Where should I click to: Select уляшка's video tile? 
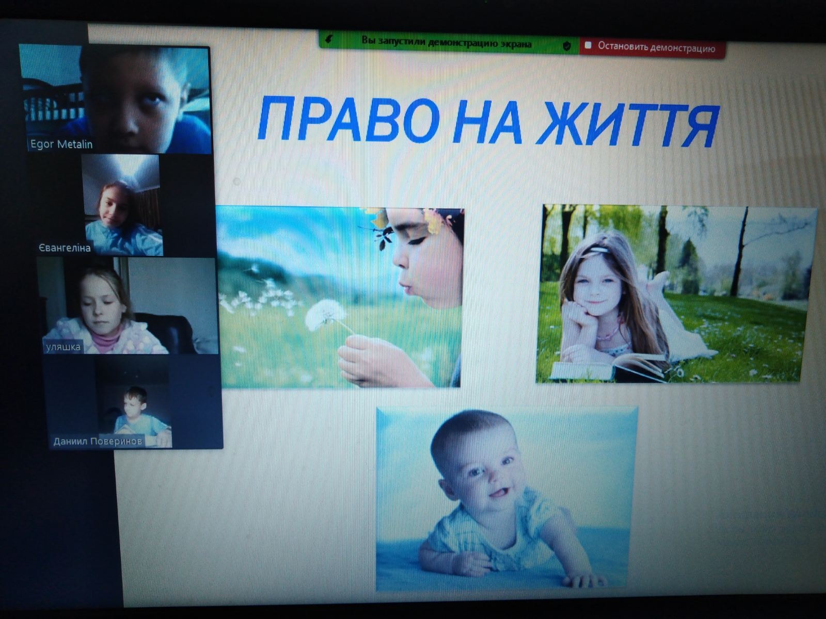tap(127, 306)
